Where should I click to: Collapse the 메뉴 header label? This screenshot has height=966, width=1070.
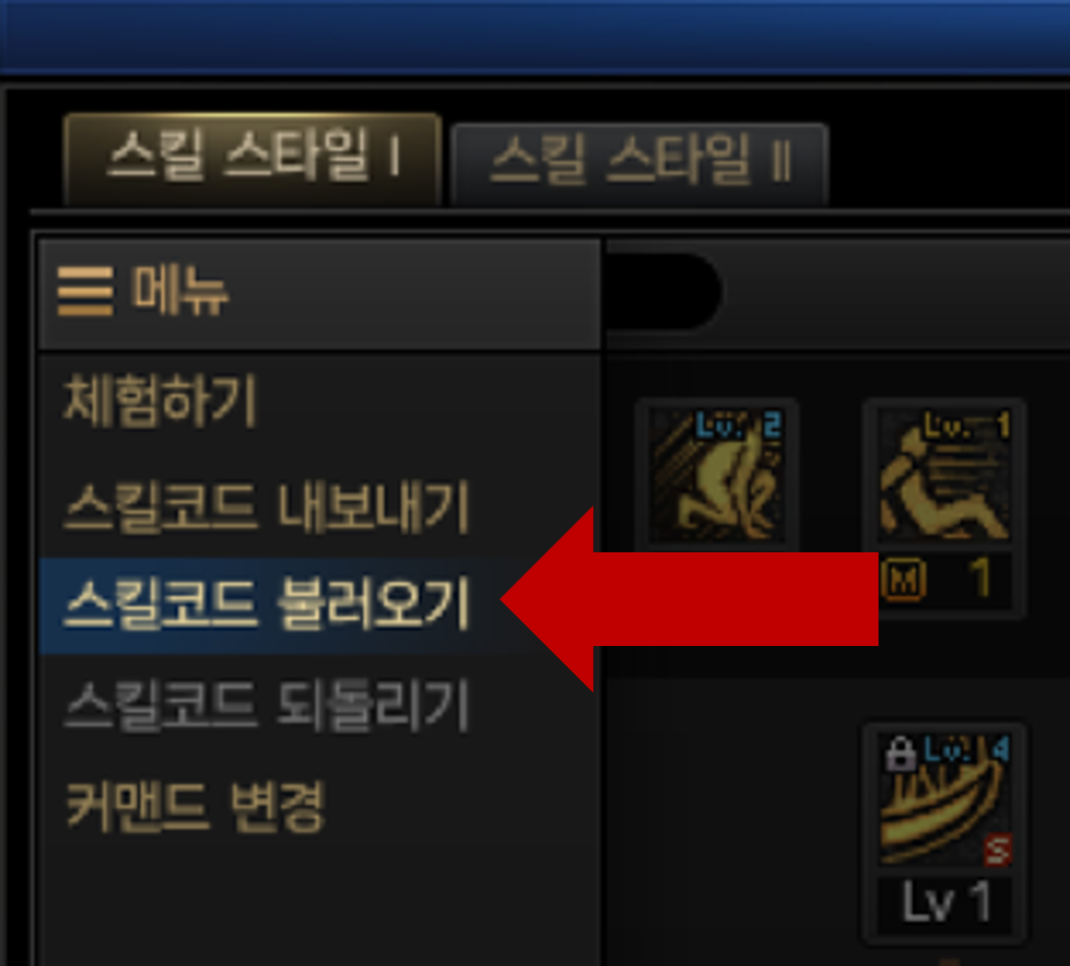coord(179,291)
